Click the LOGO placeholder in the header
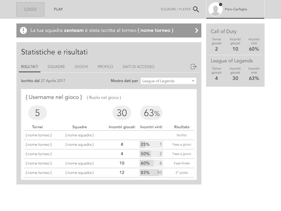The image size is (281, 211). (30, 9)
